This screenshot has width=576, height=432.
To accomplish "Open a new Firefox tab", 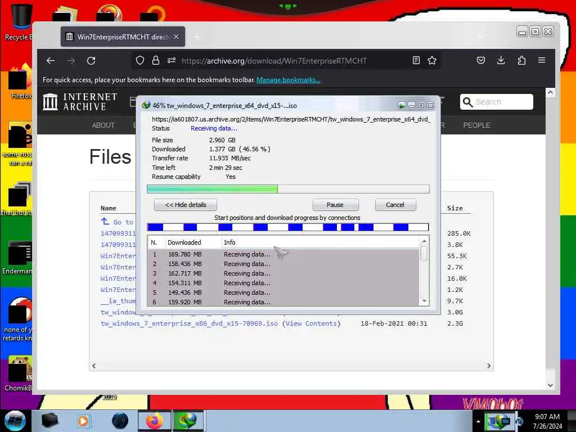I will click(197, 37).
